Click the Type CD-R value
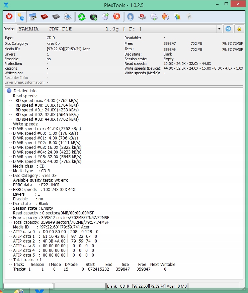This screenshot has width=248, height=293. point(51,38)
